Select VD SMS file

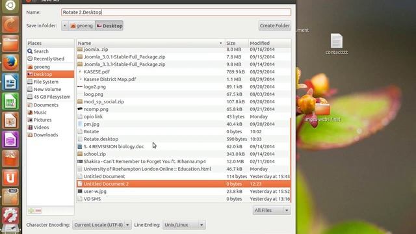coord(183,199)
